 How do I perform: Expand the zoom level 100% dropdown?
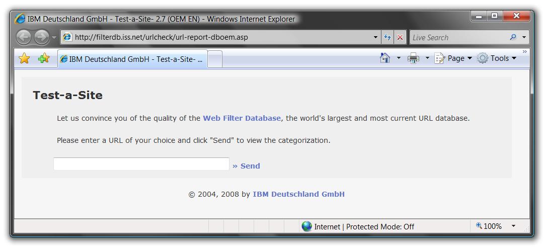(x=513, y=226)
